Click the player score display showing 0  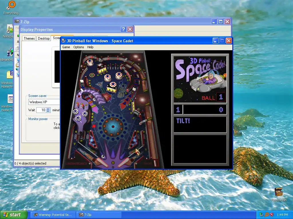click(x=205, y=109)
